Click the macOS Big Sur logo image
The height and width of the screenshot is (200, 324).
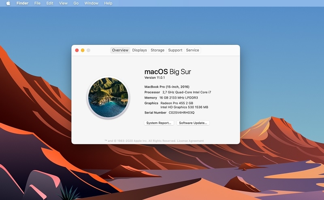108,97
